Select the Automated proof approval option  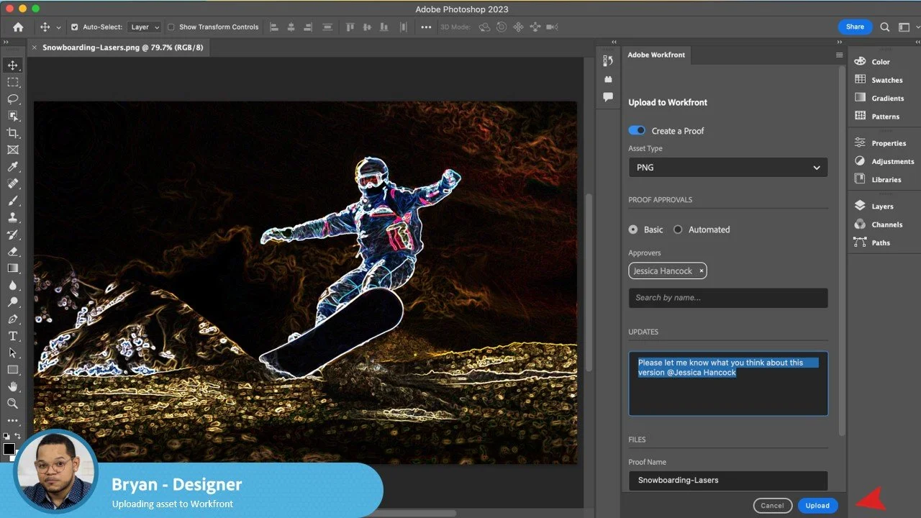(x=678, y=230)
